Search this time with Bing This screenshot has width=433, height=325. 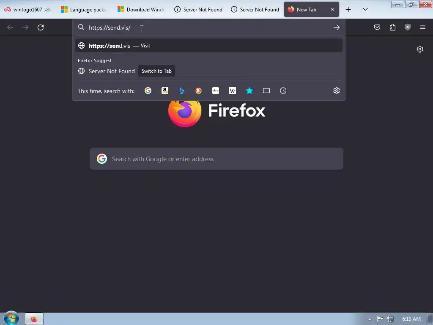click(182, 91)
